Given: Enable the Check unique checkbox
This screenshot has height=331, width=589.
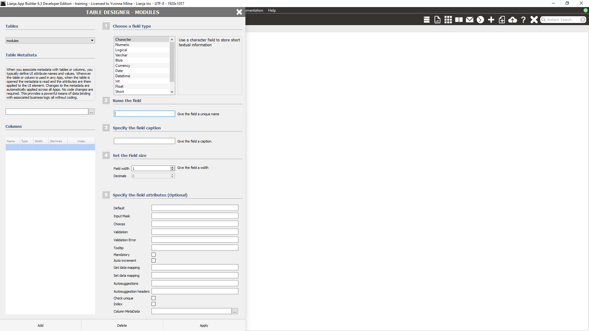Looking at the screenshot, I should [x=153, y=298].
